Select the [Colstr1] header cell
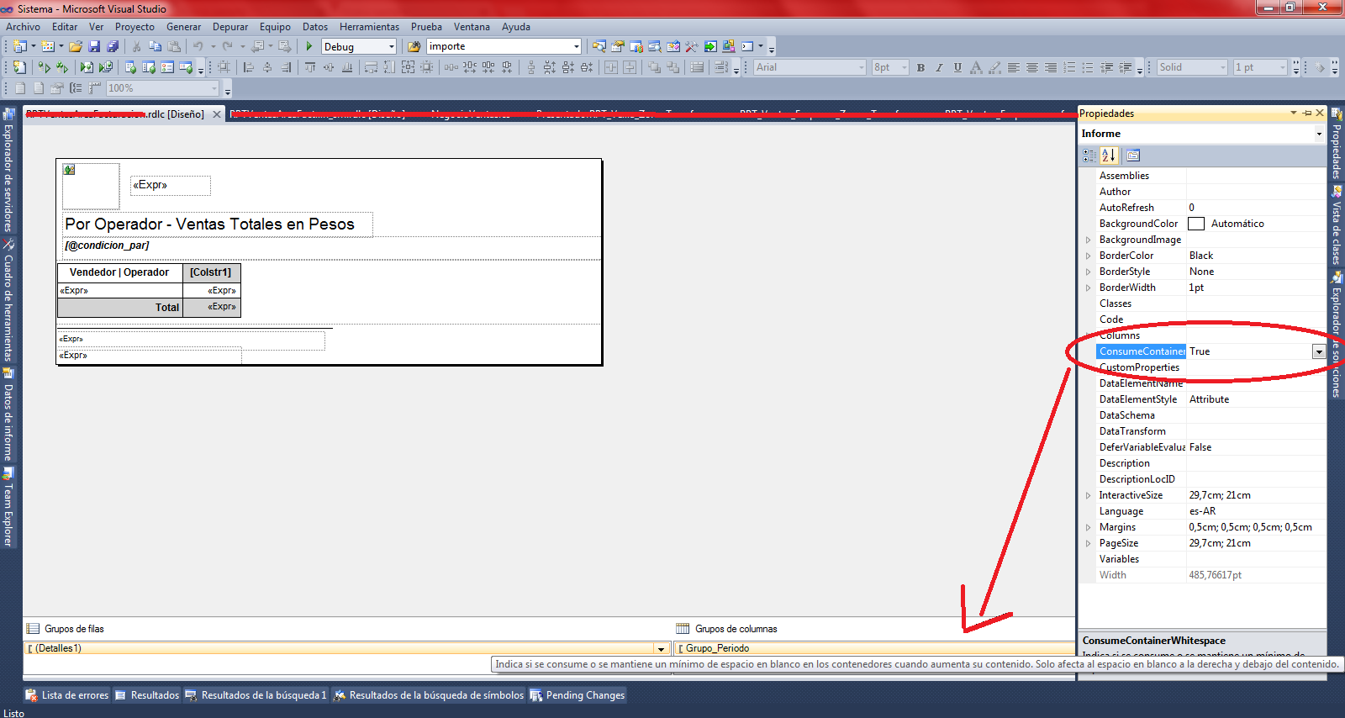 (212, 272)
